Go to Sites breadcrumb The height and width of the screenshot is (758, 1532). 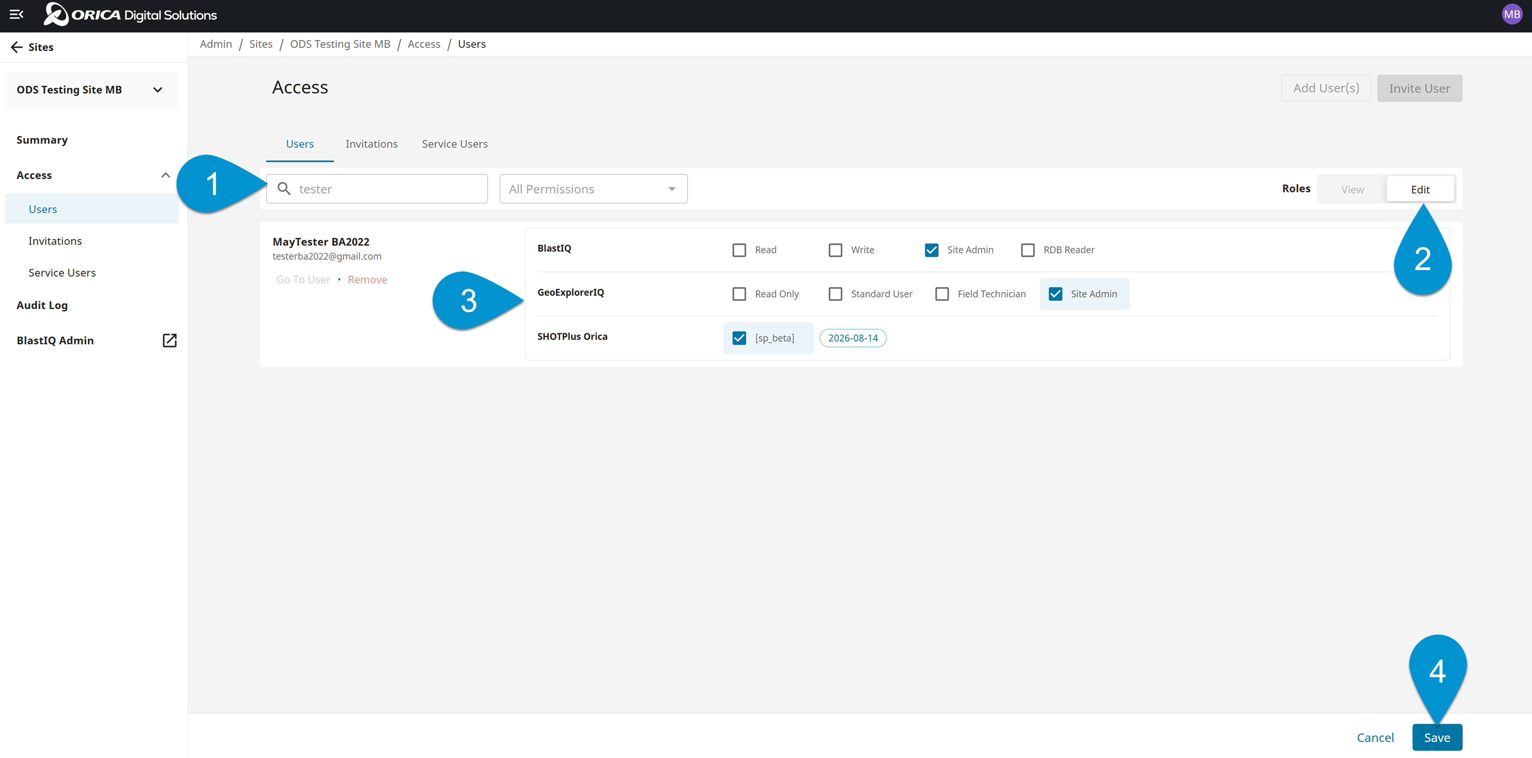click(261, 44)
